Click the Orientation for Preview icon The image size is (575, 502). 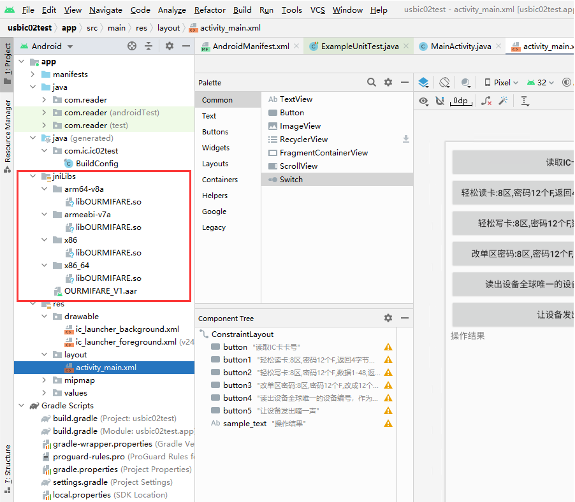(445, 82)
